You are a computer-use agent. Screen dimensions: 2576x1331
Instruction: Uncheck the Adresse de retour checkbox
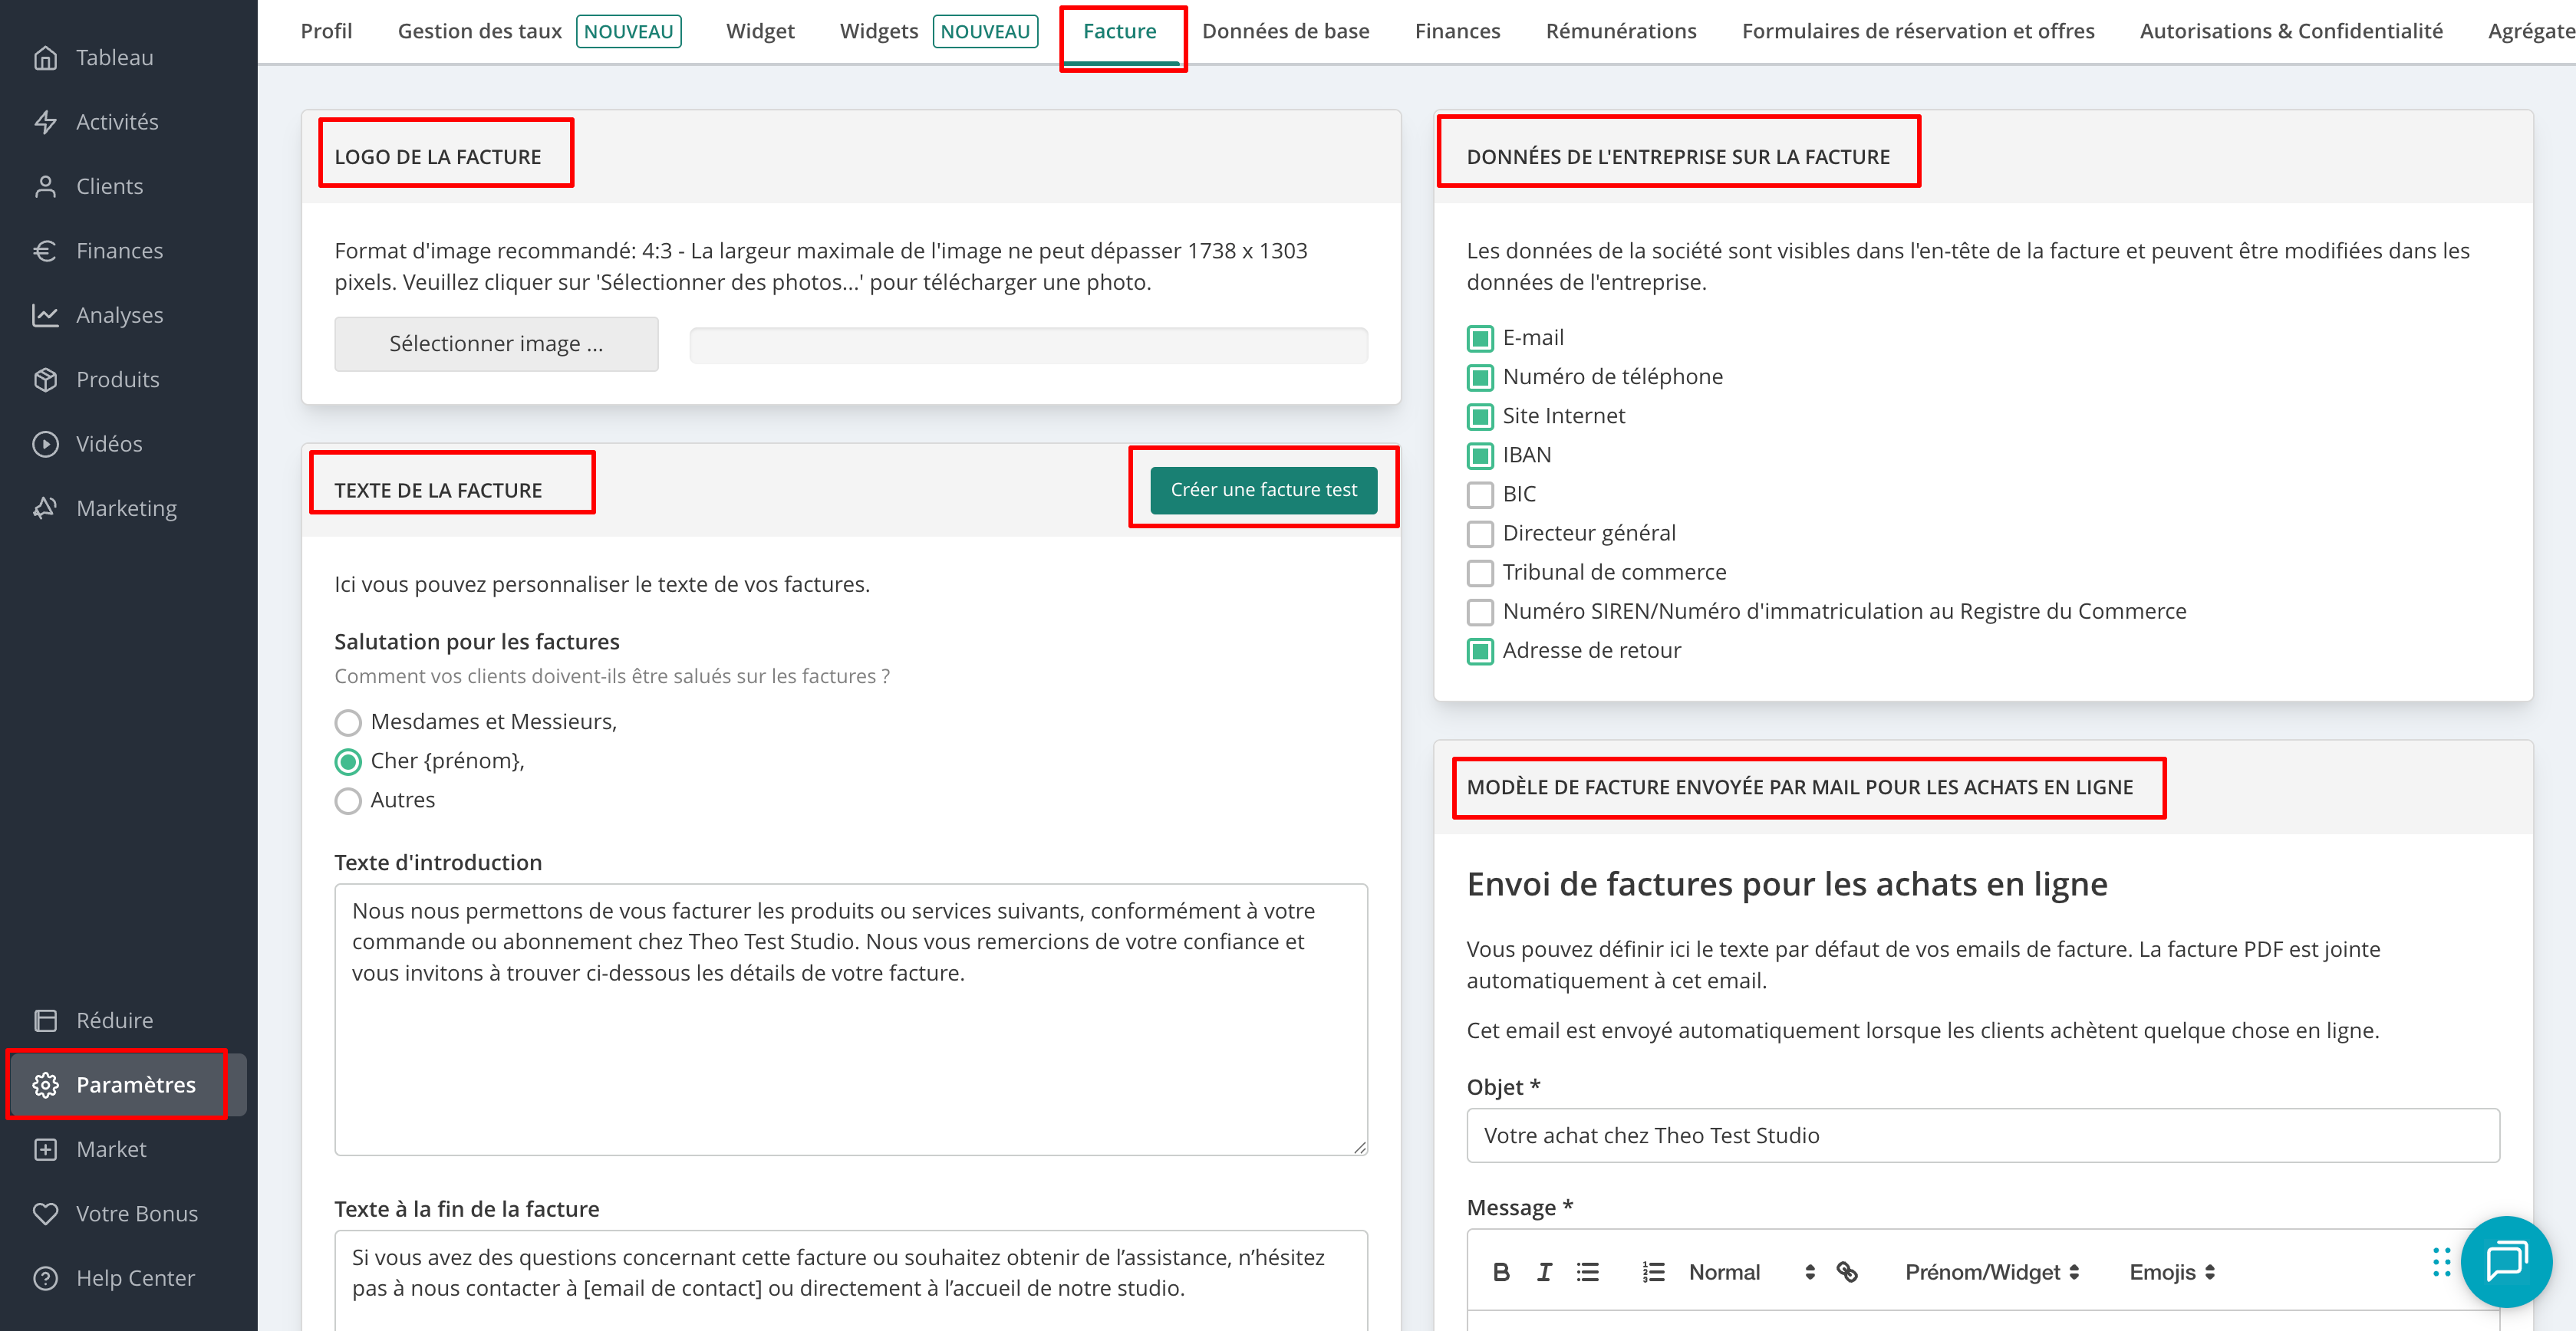(x=1480, y=652)
